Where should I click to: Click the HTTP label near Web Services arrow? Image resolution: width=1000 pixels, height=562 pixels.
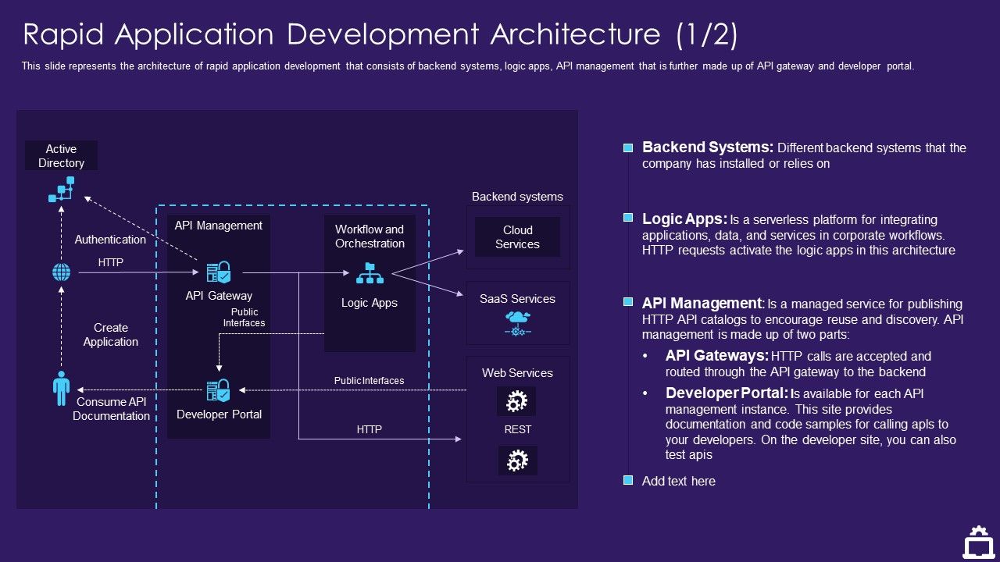click(369, 429)
